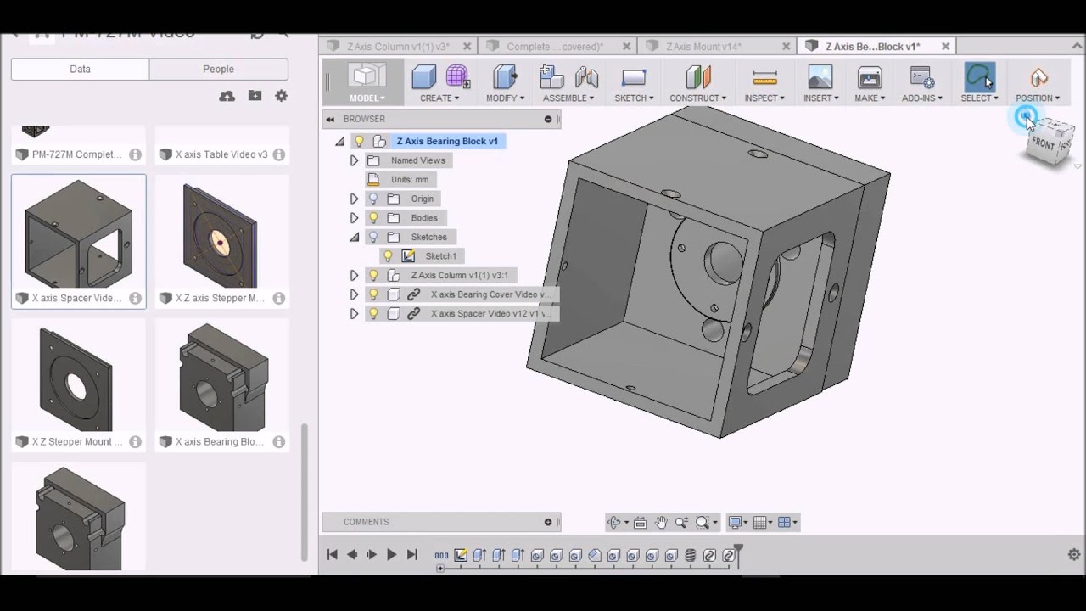
Task: Click the Zoom tool icon with plus
Action: [x=681, y=523]
